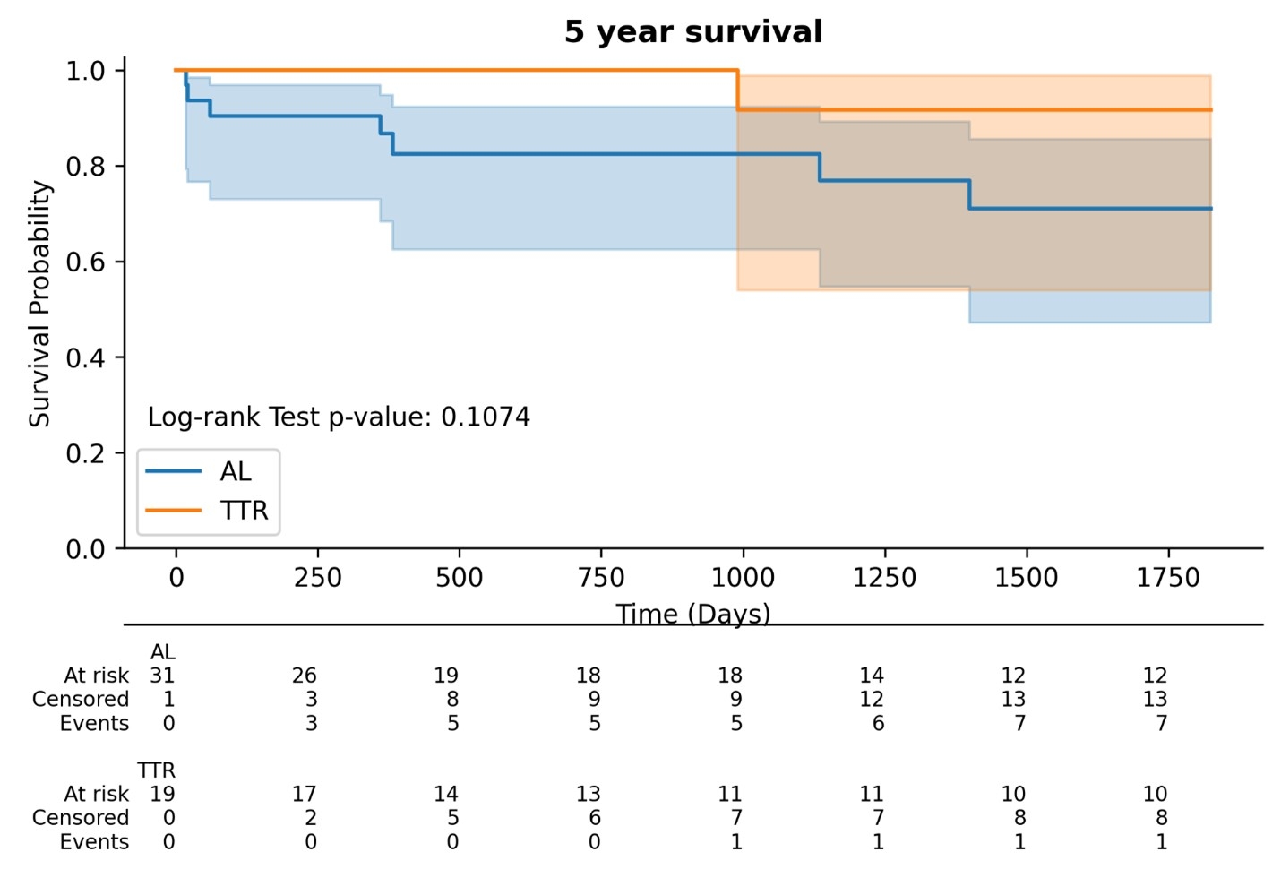
Task: Click the TTR at-risk value 19
Action: tap(162, 794)
